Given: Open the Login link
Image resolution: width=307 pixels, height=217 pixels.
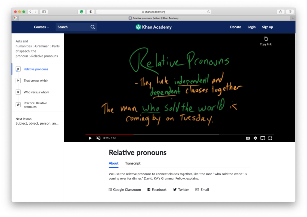Looking at the screenshot, I should [252, 27].
